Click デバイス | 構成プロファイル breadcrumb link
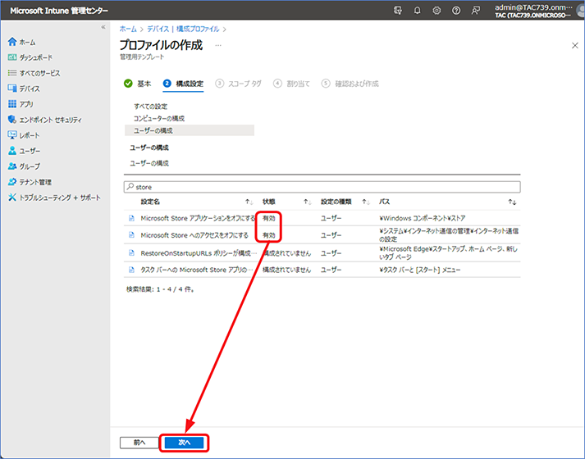The image size is (585, 459). point(183,29)
